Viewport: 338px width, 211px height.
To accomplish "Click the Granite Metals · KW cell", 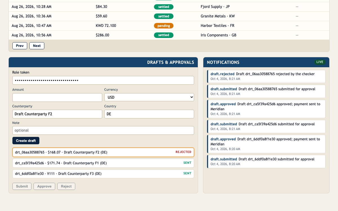I will point(218,16).
